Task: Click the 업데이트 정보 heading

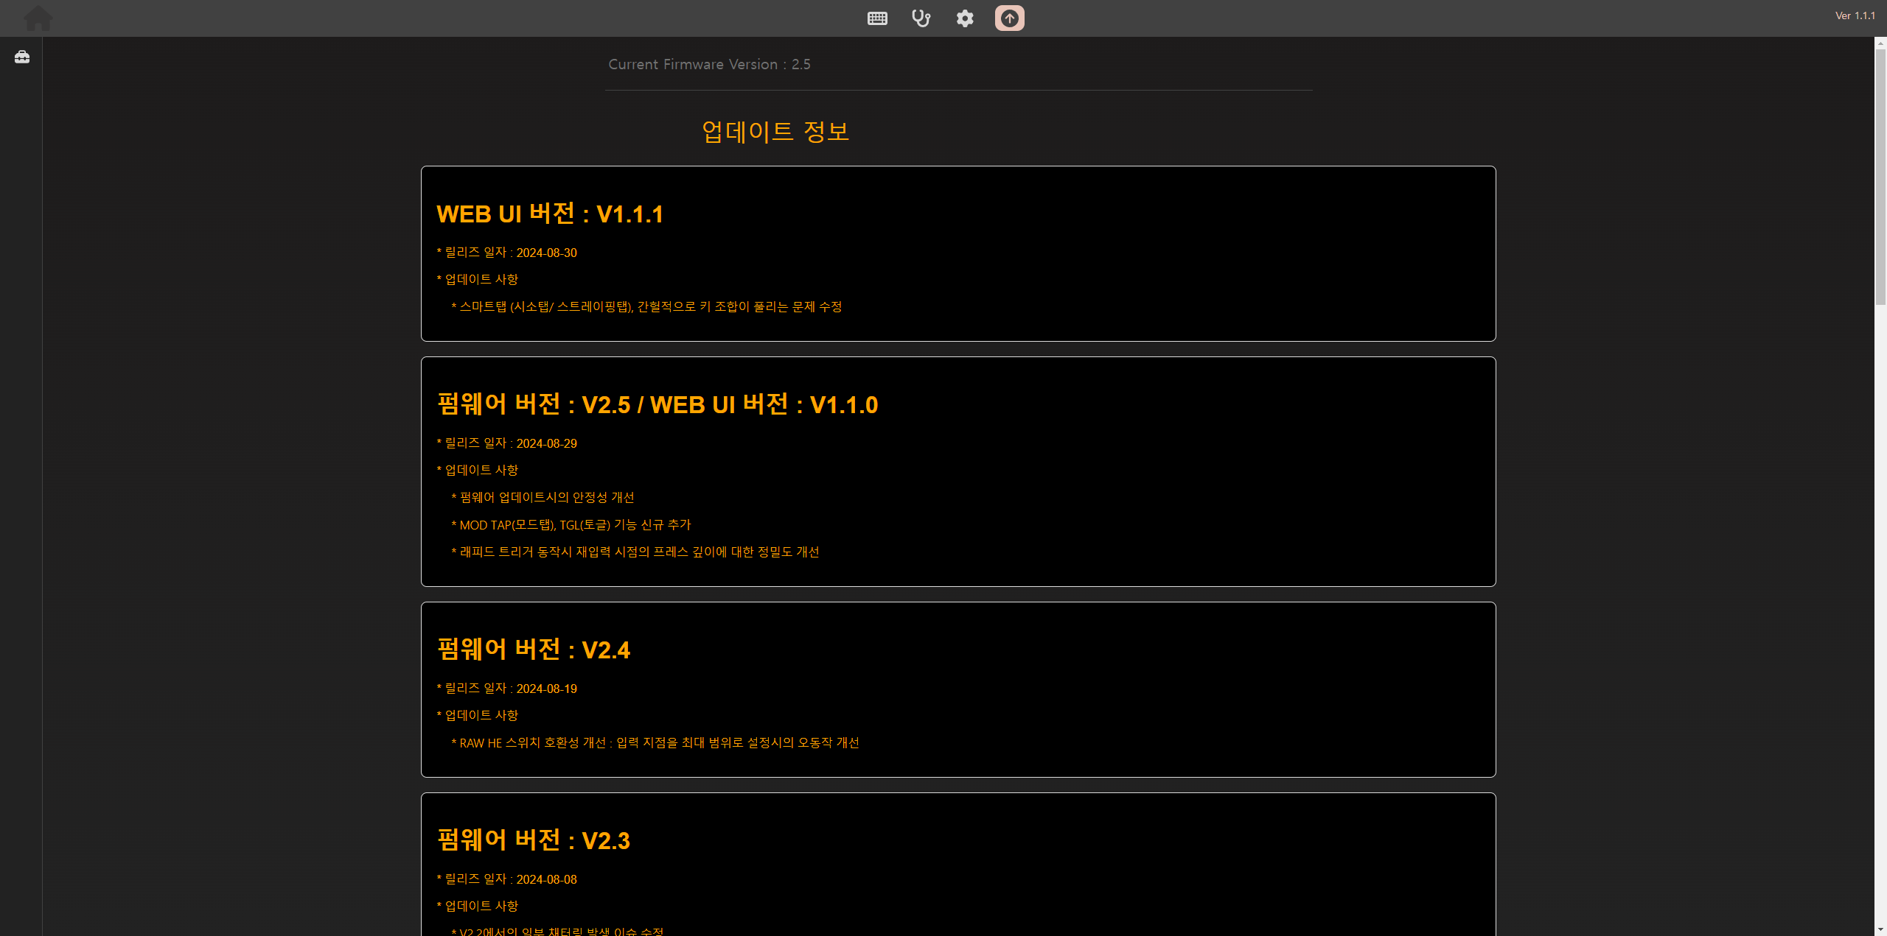Action: tap(775, 132)
